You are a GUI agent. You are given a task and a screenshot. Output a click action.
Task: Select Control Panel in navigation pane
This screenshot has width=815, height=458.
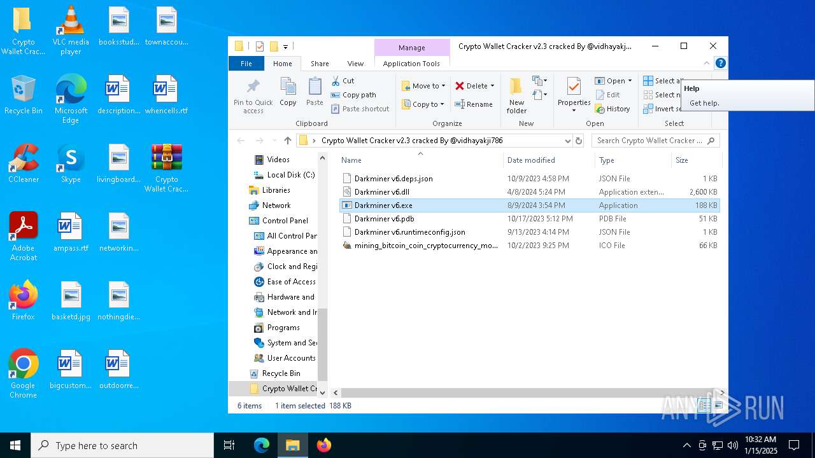point(279,221)
